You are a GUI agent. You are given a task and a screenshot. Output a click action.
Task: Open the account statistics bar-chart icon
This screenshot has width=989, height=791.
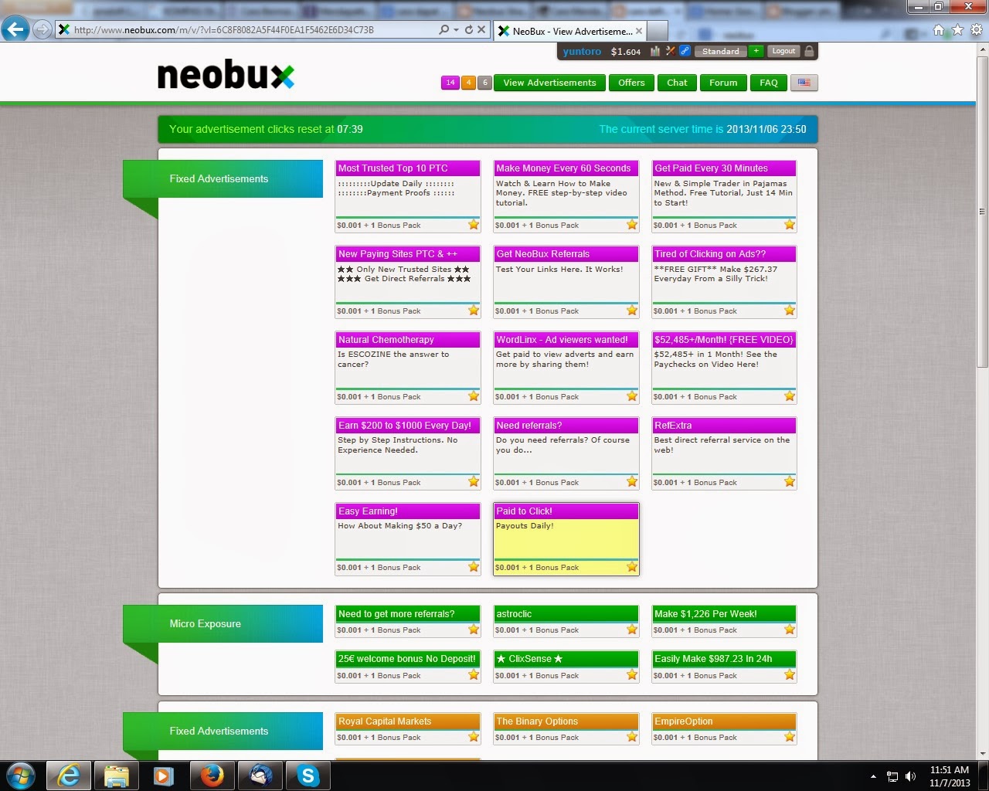click(655, 51)
